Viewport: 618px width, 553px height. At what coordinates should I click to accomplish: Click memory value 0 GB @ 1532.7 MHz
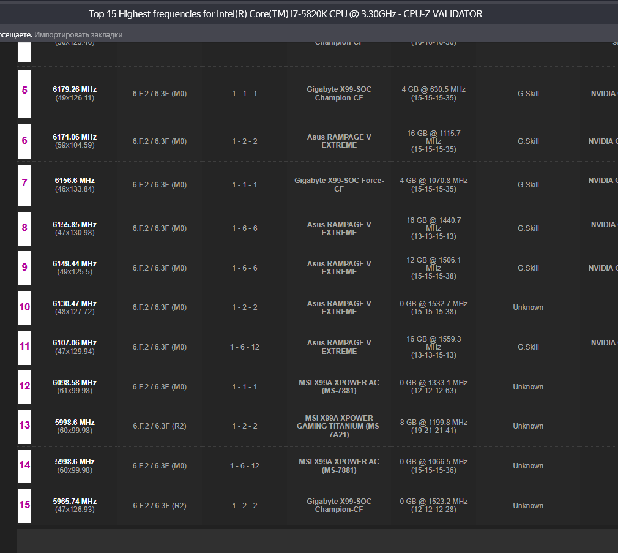[x=434, y=303]
